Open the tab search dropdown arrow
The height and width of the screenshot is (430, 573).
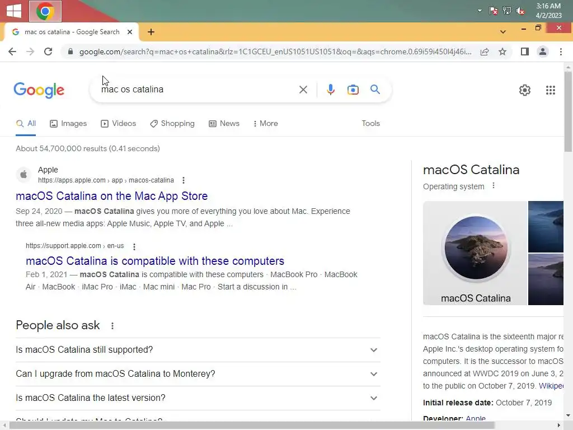pyautogui.click(x=503, y=32)
